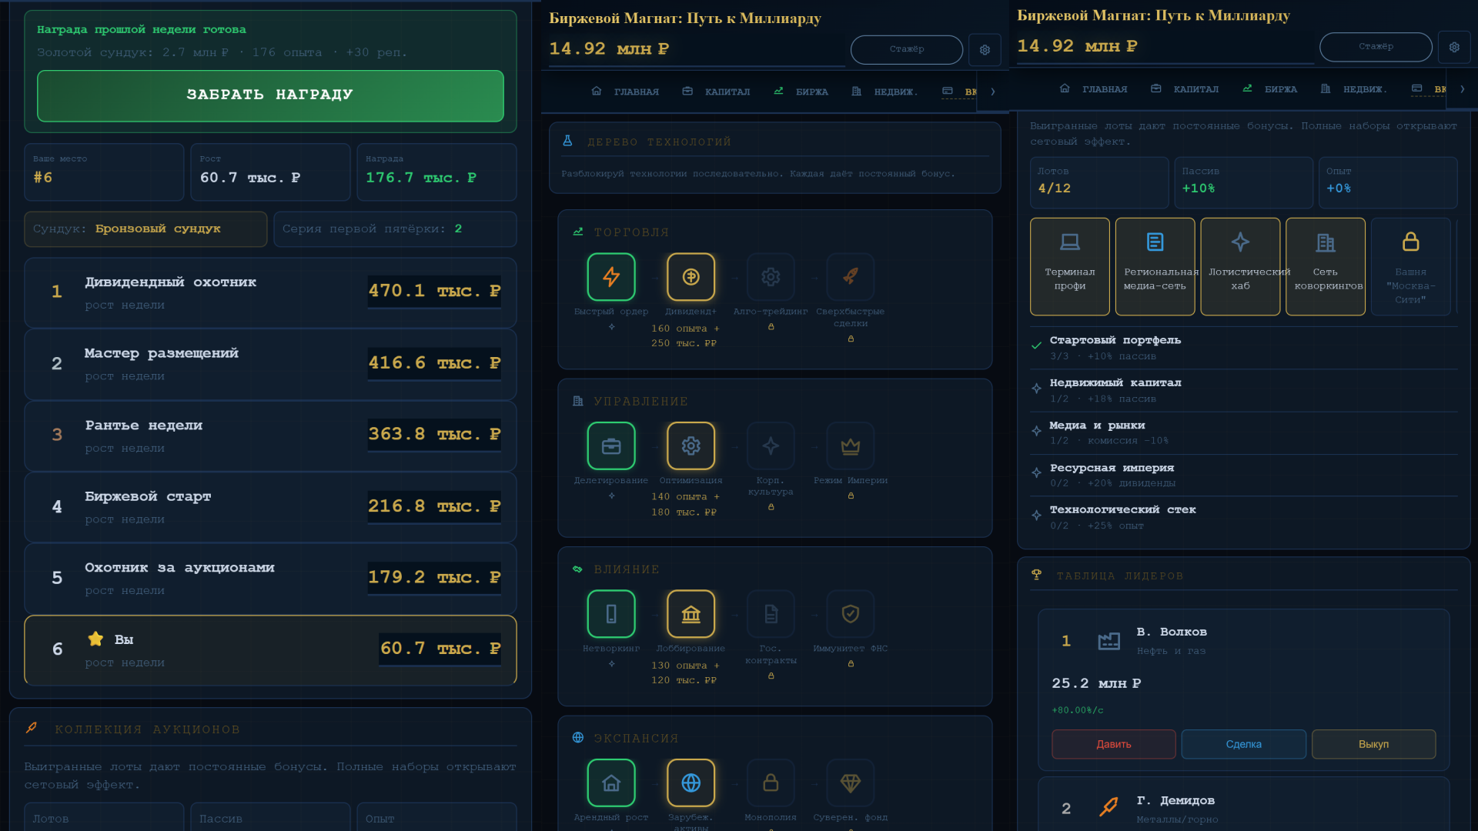Click the Стажёр rank button in right panel
The width and height of the screenshot is (1478, 831).
[x=1376, y=47]
